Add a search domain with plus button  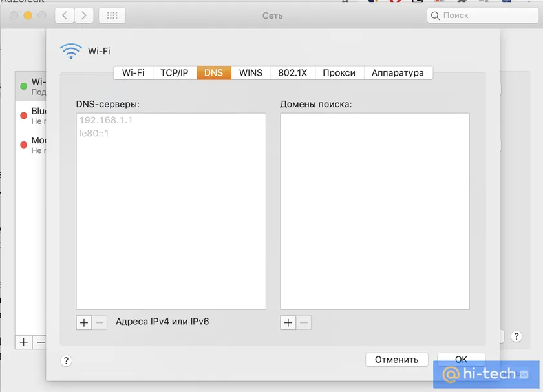click(288, 323)
